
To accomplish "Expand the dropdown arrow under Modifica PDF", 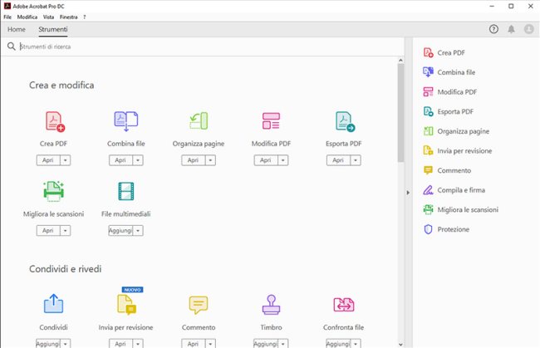I will (x=283, y=160).
